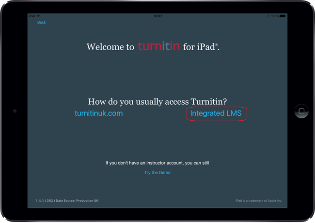Tap the Bluetooth status icon

coord(268,16)
